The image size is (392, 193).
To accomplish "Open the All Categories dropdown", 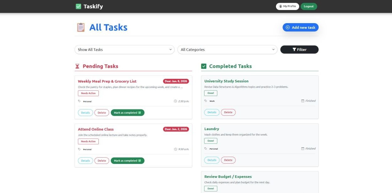I will tap(227, 49).
